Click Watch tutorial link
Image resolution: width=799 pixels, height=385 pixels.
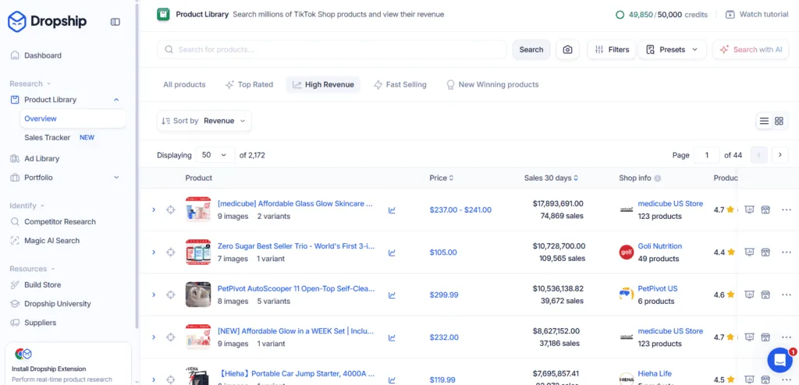(x=757, y=14)
